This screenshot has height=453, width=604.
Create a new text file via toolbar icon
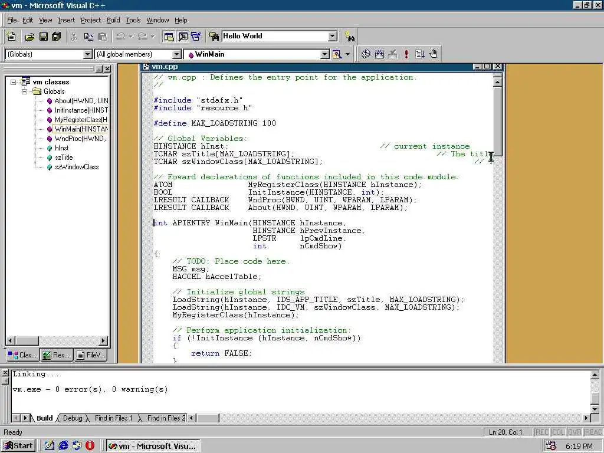(x=12, y=37)
